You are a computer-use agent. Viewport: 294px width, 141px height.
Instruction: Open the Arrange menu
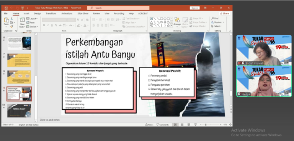177,22
